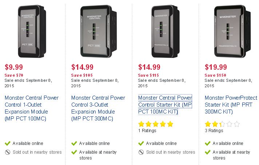The width and height of the screenshot is (259, 165).
Task: Click nearby stores checkmark for 3-Outlet module
Action: click(x=74, y=152)
